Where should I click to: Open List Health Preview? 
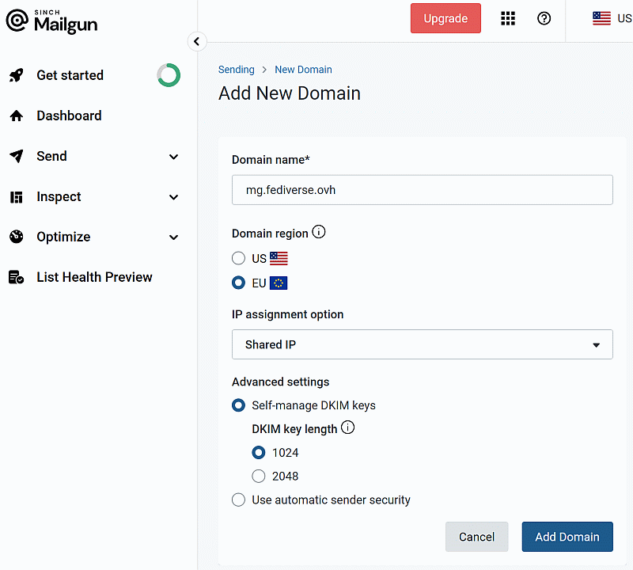tap(94, 277)
